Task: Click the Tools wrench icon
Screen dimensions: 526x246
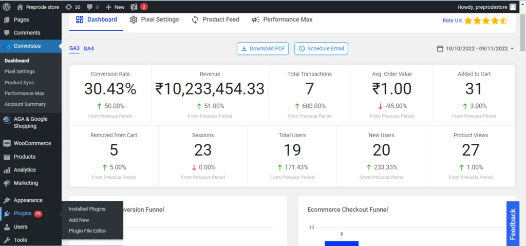Action: [x=7, y=240]
